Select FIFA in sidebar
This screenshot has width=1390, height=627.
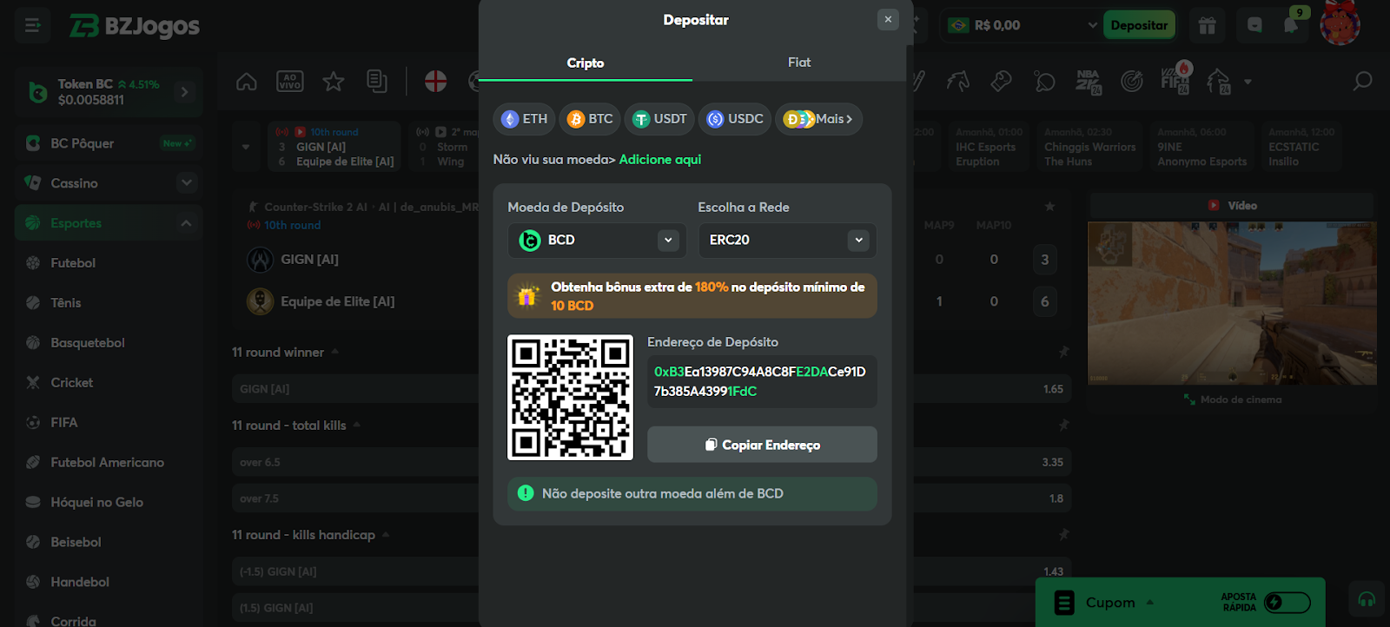pos(64,423)
